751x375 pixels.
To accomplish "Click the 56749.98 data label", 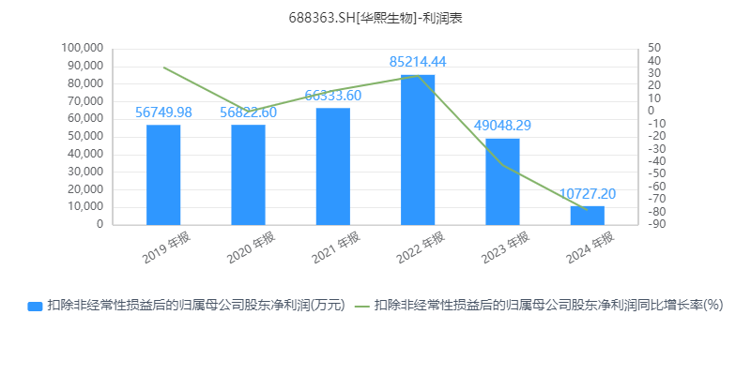I will pos(163,112).
